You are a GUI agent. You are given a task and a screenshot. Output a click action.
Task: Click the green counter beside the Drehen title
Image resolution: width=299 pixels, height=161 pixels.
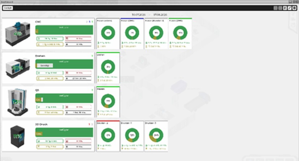click(x=92, y=56)
